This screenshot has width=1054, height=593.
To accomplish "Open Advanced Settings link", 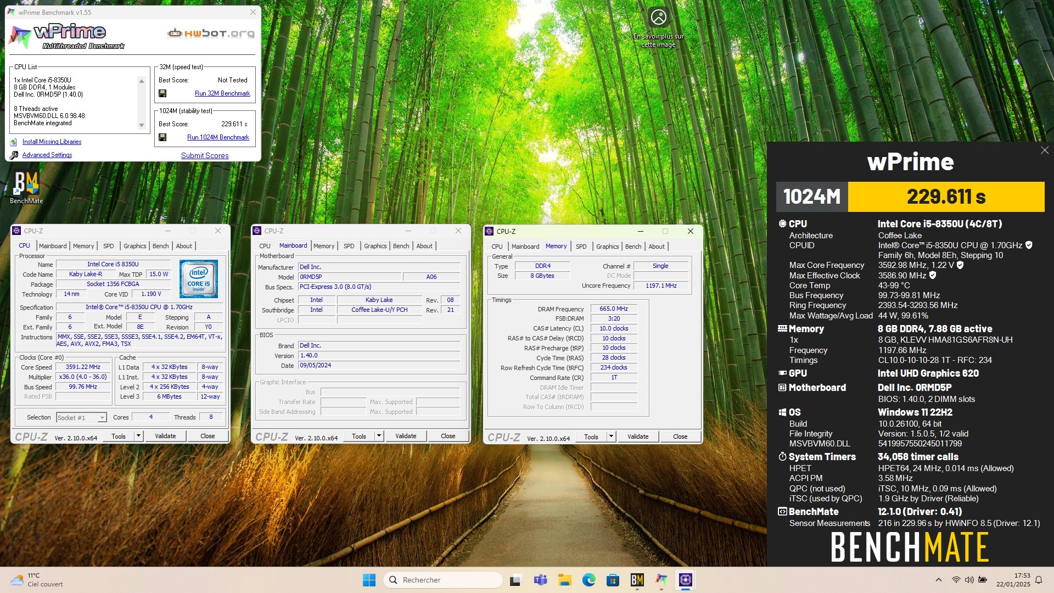I will 47,155.
